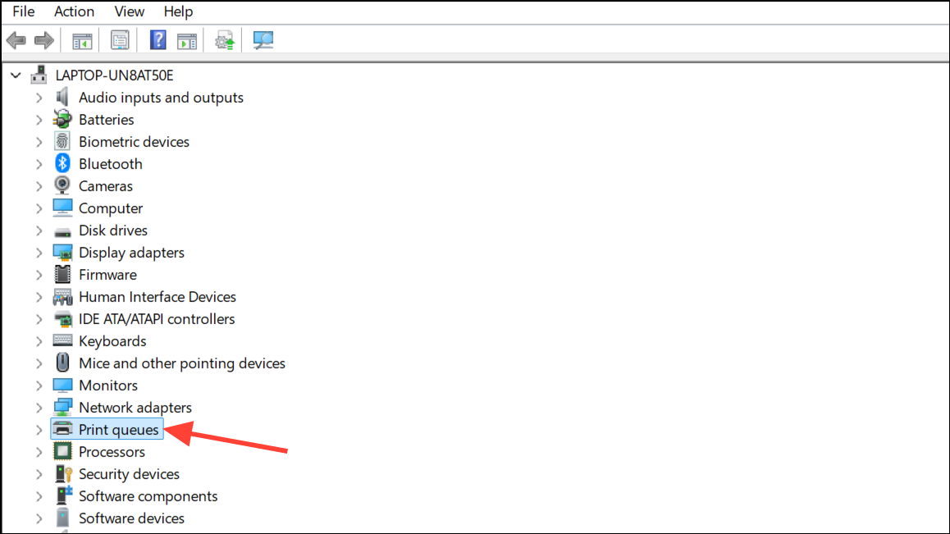Select the Biometric devices label
Screen dimensions: 950x534
pos(134,141)
